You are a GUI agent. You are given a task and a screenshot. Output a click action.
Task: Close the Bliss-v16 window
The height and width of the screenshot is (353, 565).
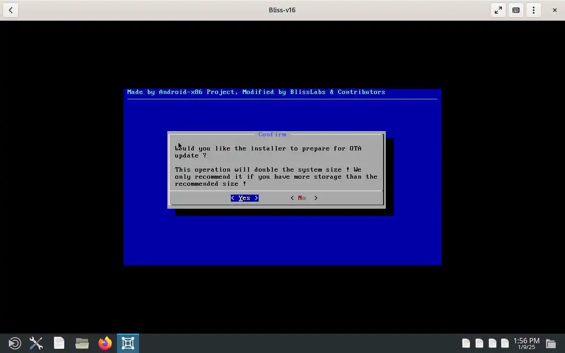tap(554, 10)
